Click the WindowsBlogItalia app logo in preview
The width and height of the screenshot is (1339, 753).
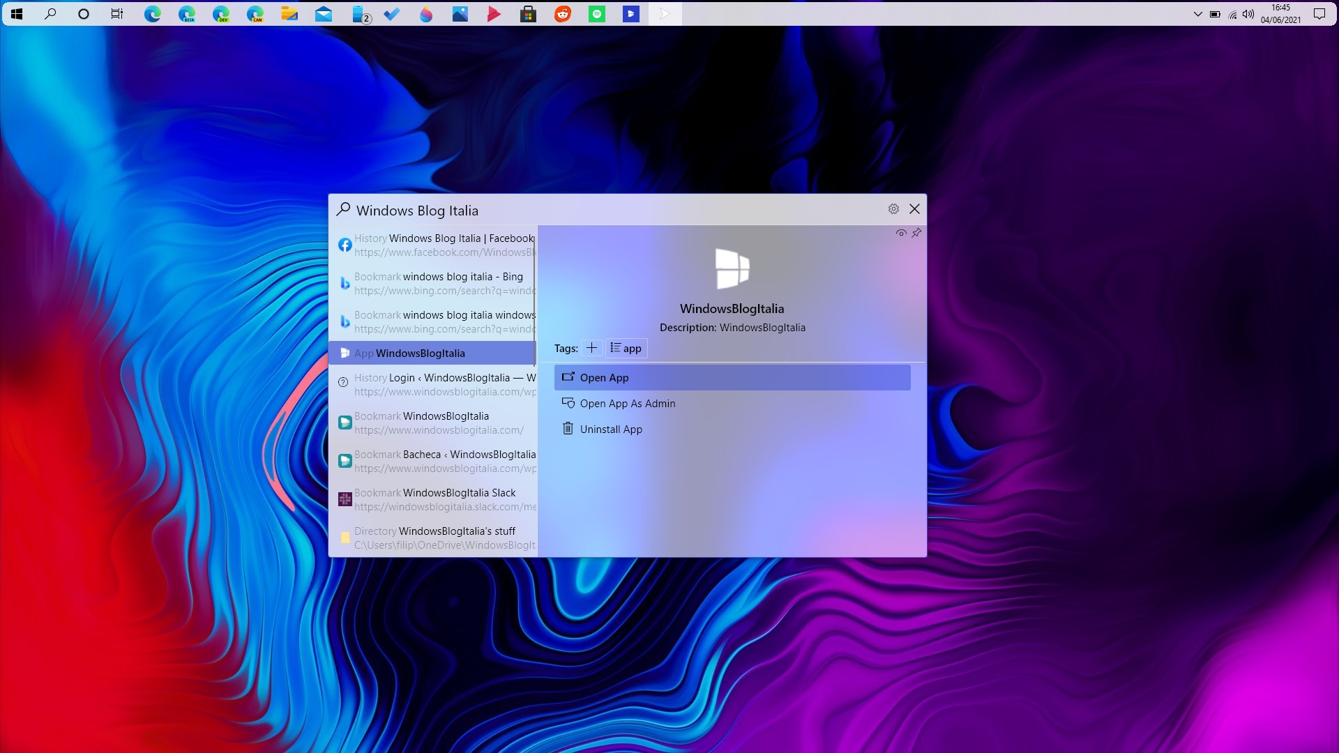[x=732, y=268]
